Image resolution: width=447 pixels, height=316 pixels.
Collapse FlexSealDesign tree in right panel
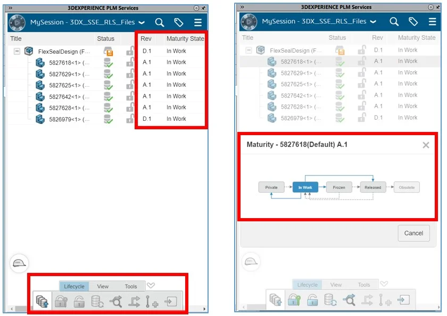point(249,51)
